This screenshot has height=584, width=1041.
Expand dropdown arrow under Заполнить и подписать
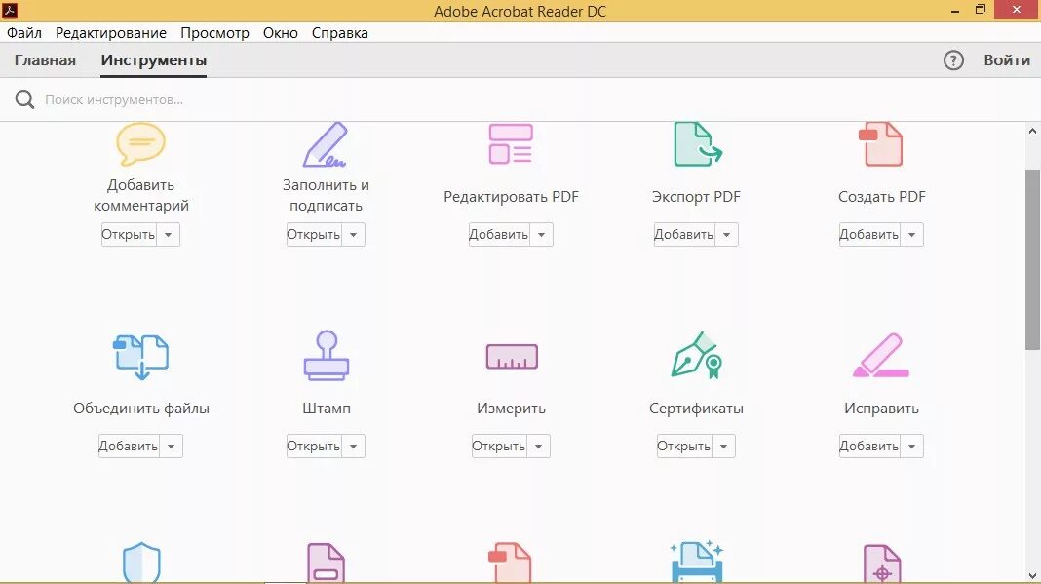354,235
